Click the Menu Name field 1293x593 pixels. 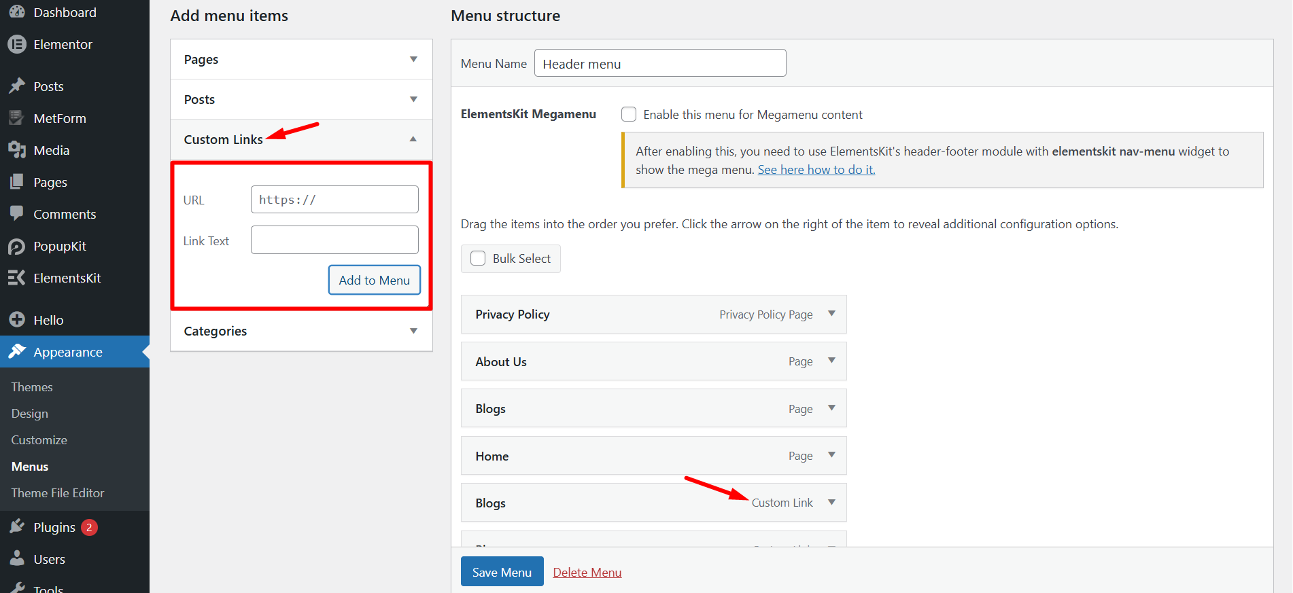[x=660, y=63]
